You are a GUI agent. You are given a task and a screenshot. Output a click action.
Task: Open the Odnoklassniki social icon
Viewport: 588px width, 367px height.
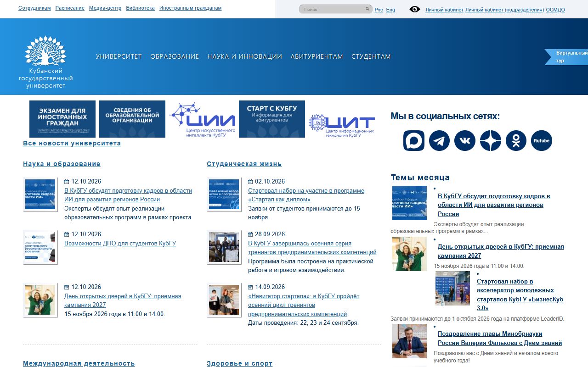pos(516,141)
